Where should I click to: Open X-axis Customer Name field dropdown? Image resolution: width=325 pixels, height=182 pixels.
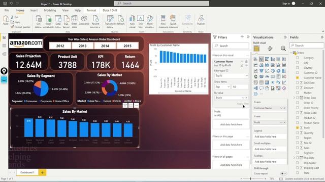pos(281,108)
